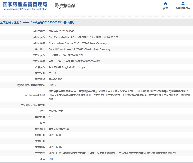Click the 医疗器械（注册）基本信息 page heading
The width and height of the screenshot is (193, 163).
(37, 22)
